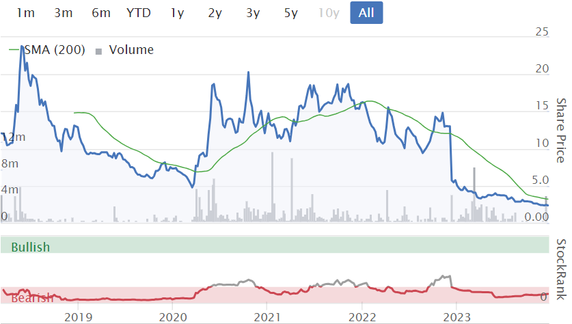This screenshot has height=324, width=572.
Task: Click the 25 price axis value
Action: click(542, 31)
